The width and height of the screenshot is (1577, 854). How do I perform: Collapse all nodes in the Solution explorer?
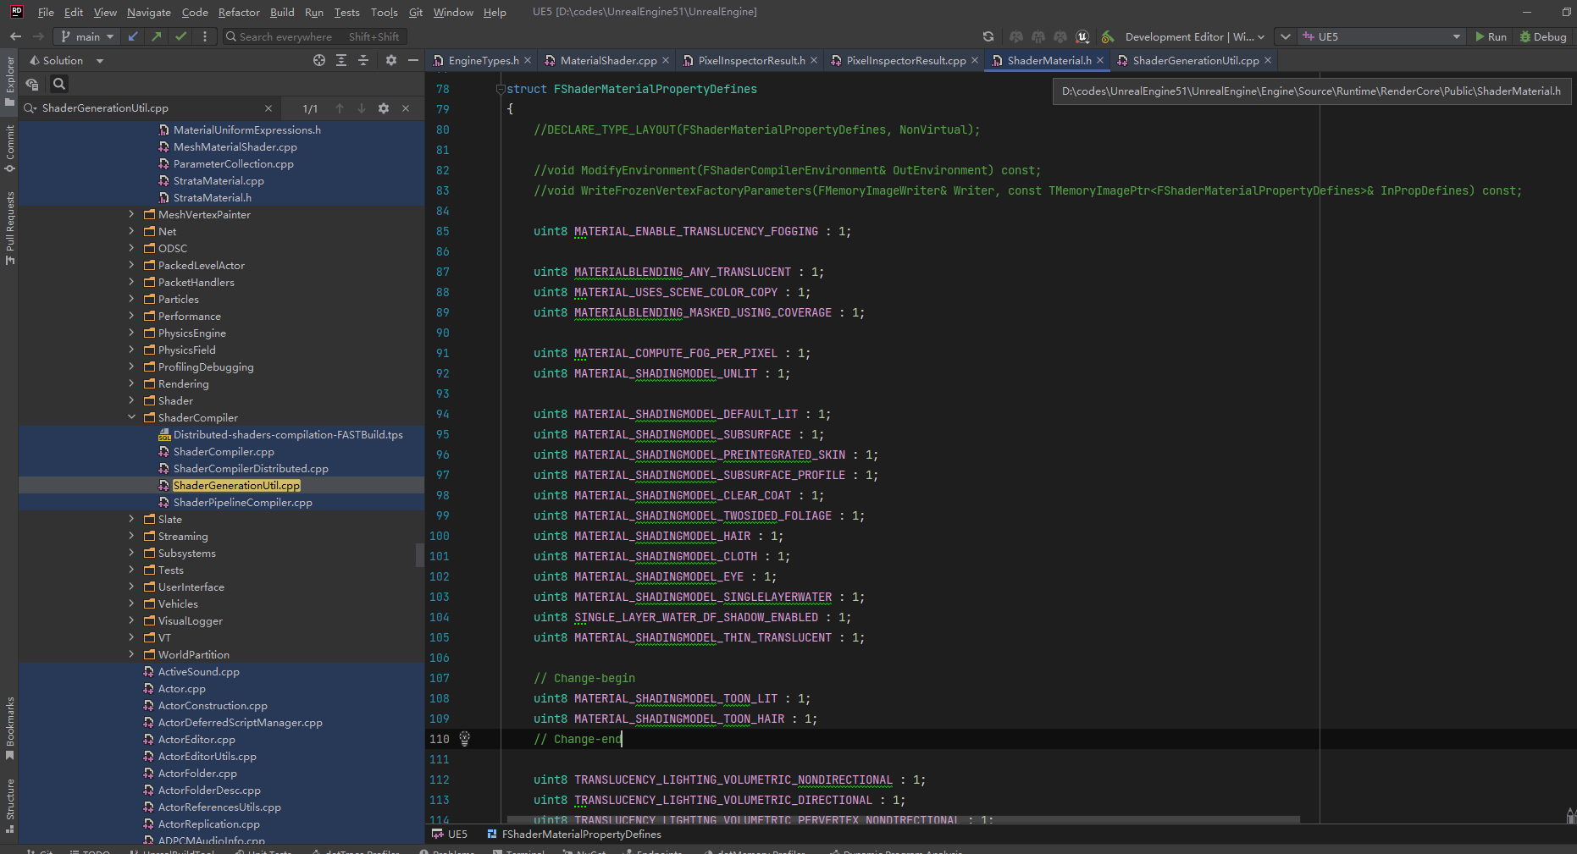(363, 60)
